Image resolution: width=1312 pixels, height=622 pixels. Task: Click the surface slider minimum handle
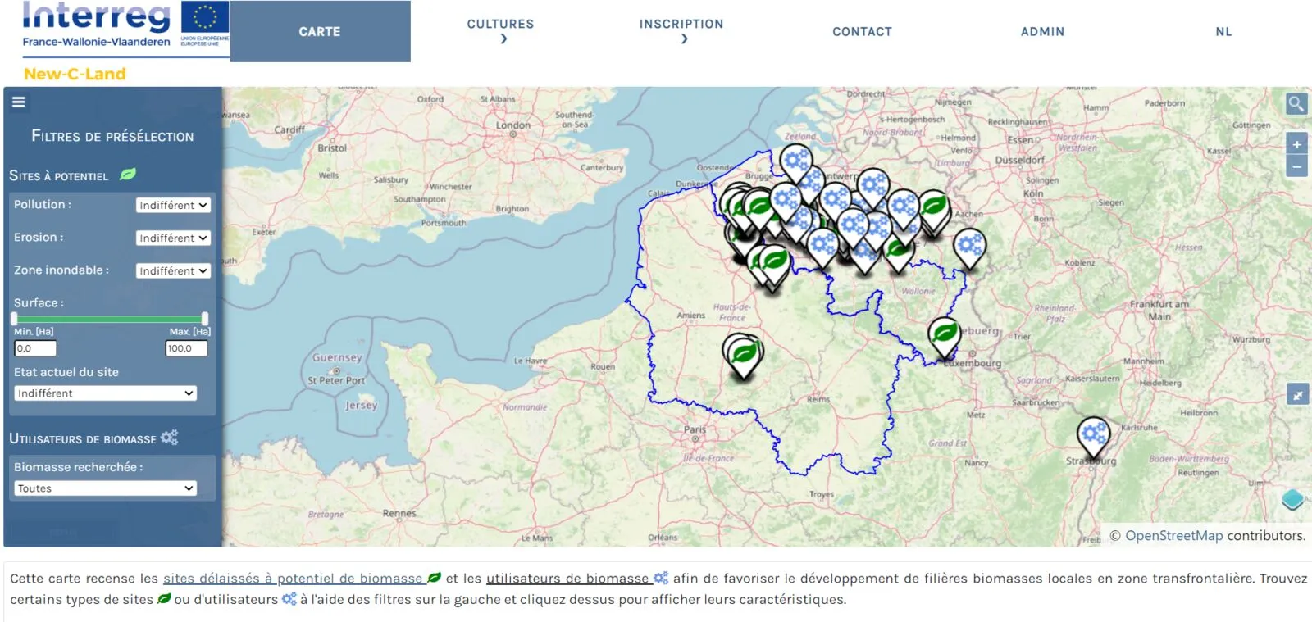pyautogui.click(x=14, y=319)
